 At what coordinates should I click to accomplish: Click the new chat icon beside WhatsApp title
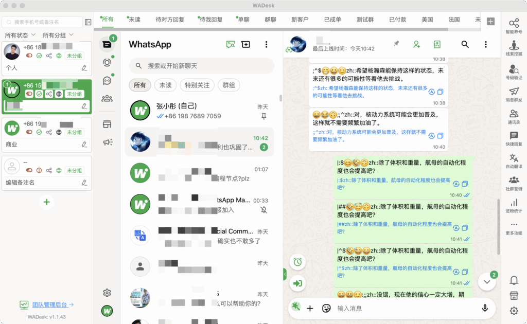[246, 45]
